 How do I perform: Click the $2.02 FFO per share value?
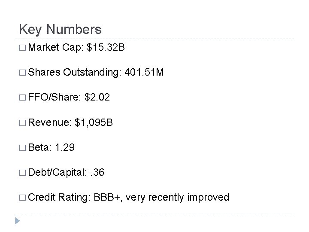(97, 98)
